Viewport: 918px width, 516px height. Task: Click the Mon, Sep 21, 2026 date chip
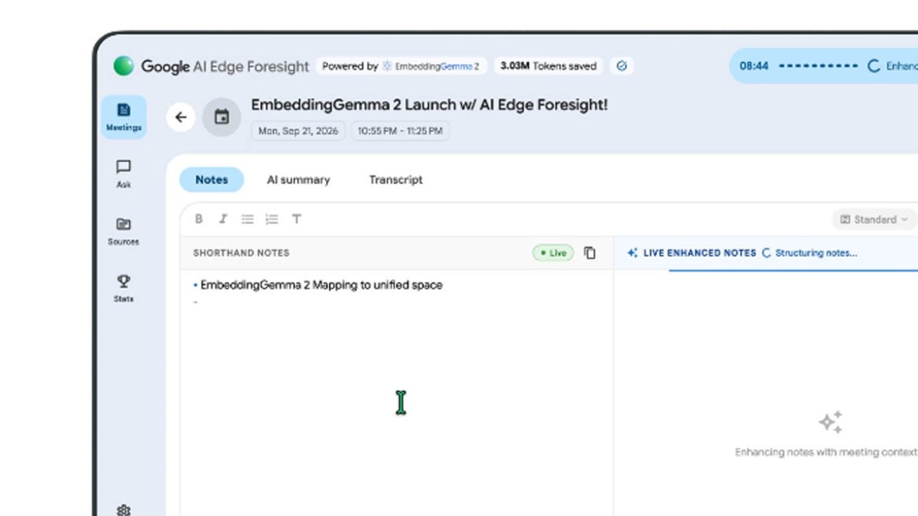[x=298, y=131]
